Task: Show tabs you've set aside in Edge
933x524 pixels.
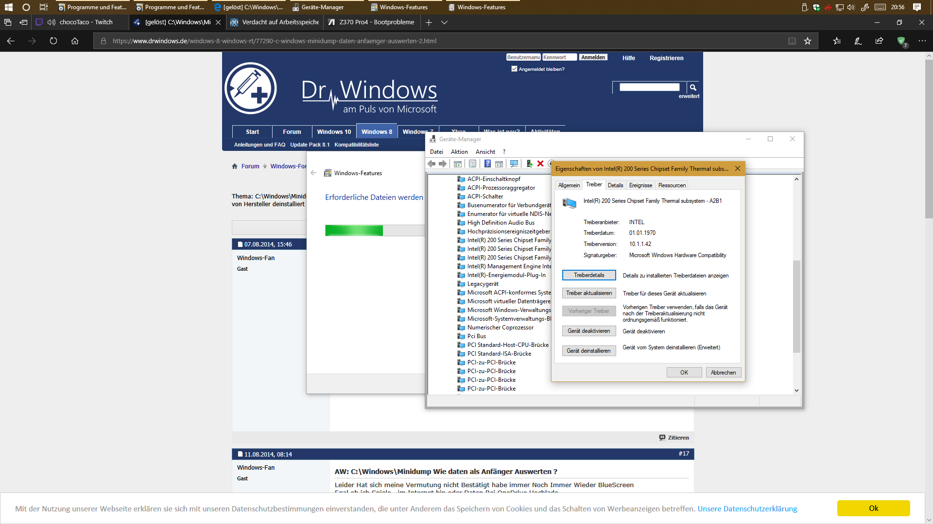Action: pos(8,22)
